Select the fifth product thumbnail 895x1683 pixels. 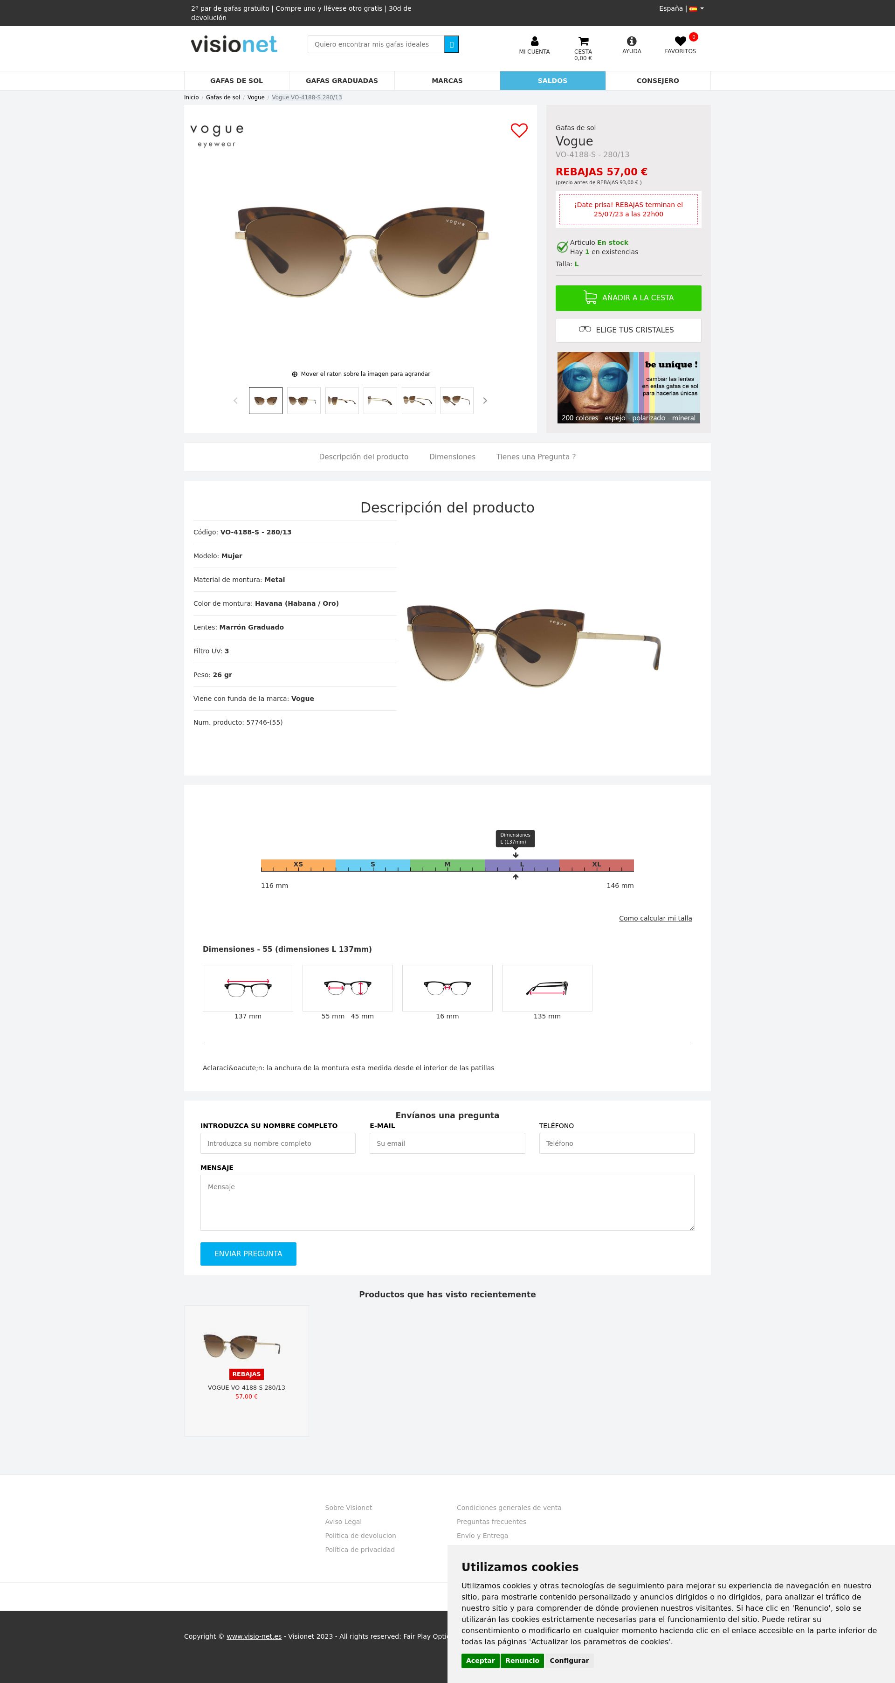coord(418,401)
